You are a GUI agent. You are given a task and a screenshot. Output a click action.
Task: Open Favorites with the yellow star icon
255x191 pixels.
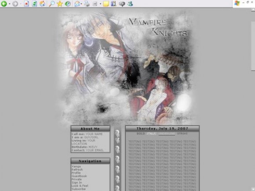coord(60,4)
